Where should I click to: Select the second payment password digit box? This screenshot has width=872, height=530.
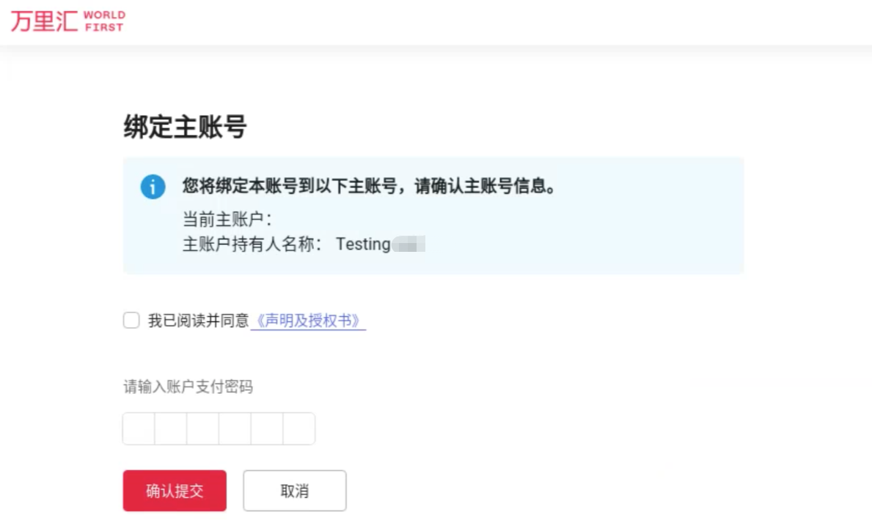171,429
